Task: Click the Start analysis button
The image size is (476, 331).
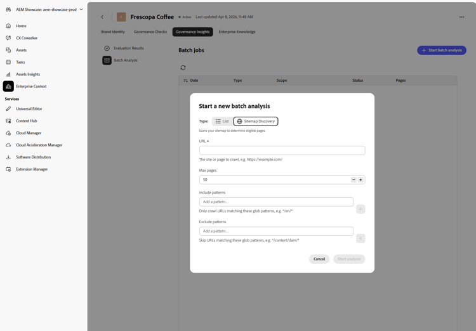Action: (x=349, y=259)
